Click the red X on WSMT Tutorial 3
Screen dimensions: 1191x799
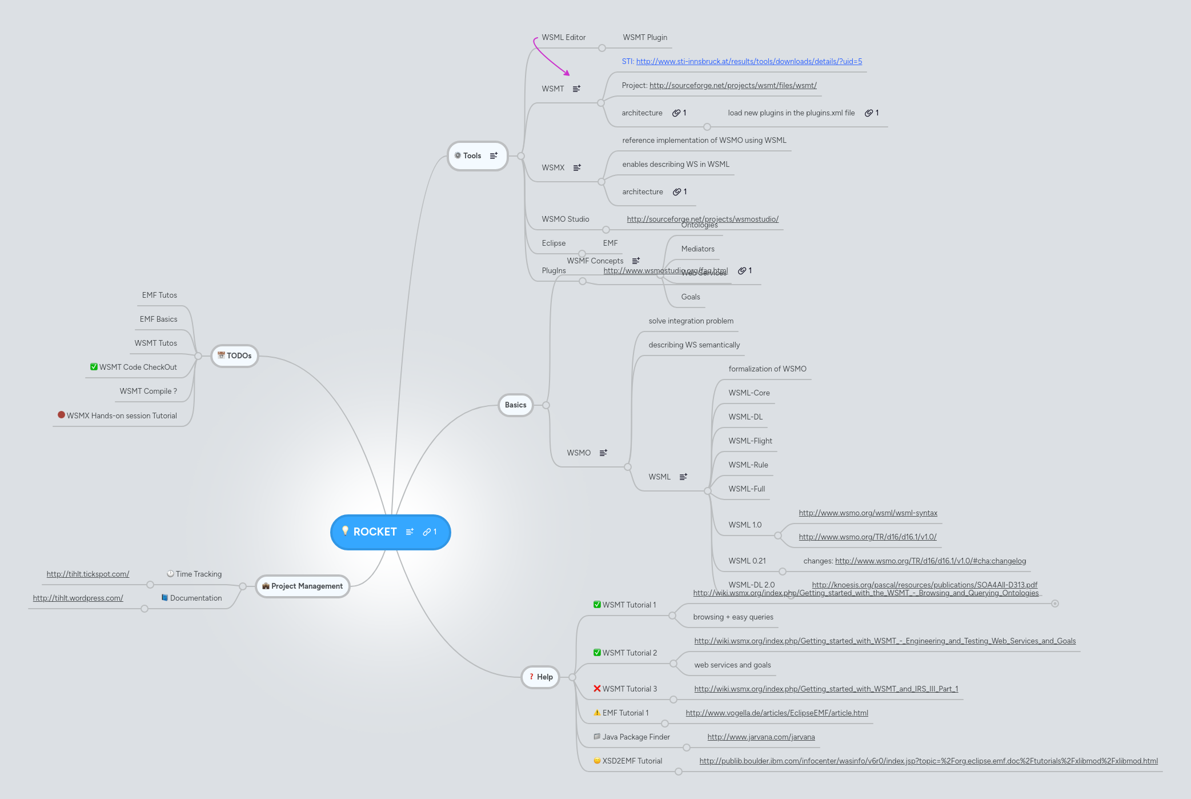596,689
